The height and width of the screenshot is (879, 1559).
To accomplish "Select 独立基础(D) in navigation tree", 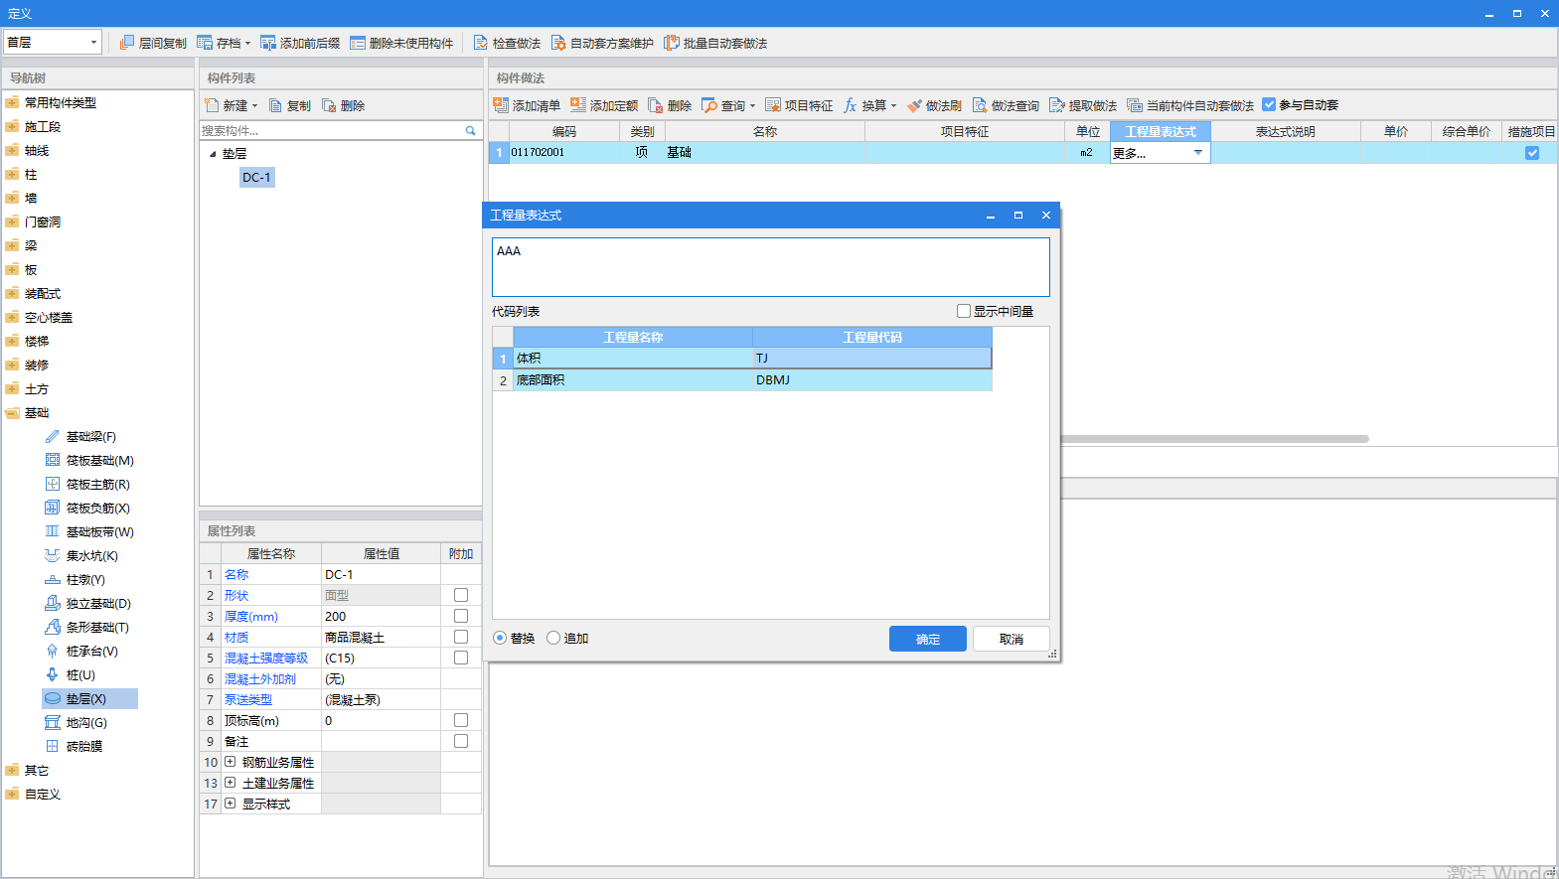I will point(97,604).
